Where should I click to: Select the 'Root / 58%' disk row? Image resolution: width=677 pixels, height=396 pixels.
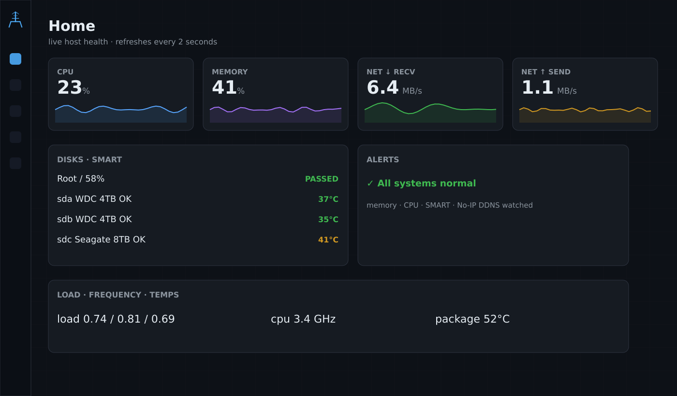[198, 179]
